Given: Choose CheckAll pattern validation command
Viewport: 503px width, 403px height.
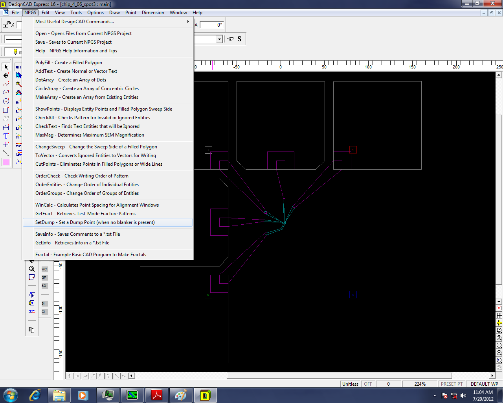Looking at the screenshot, I should click(x=108, y=118).
